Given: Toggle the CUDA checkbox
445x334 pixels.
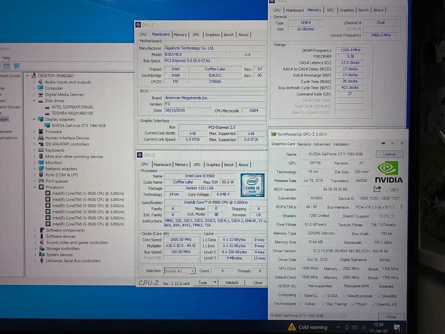Looking at the screenshot, I should [324, 296].
